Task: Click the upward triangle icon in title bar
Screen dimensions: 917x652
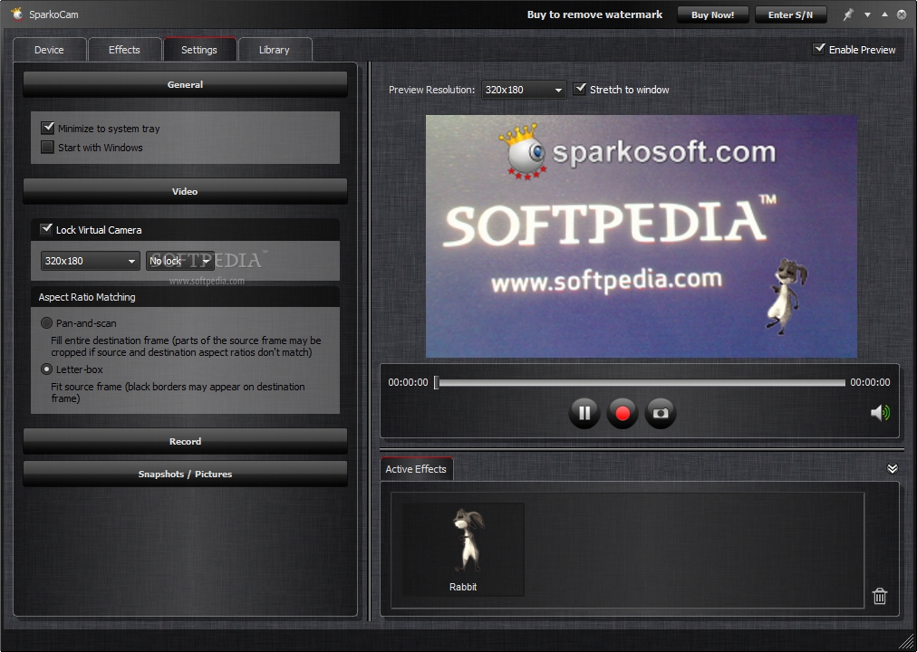Action: tap(885, 14)
